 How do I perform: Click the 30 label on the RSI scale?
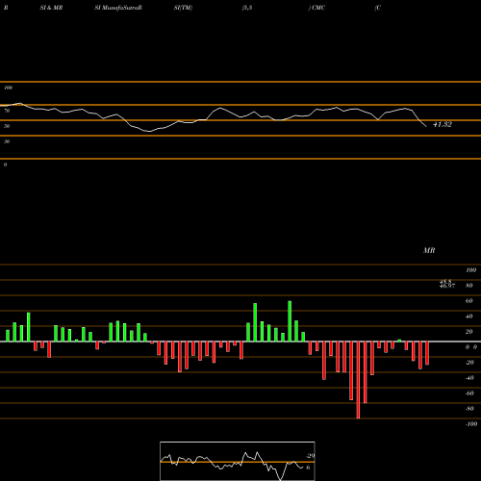click(7, 141)
